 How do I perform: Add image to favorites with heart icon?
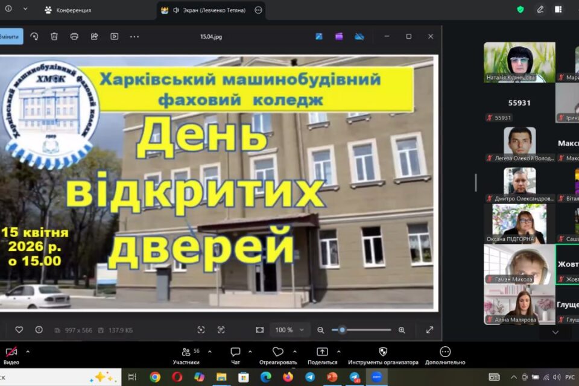click(19, 330)
